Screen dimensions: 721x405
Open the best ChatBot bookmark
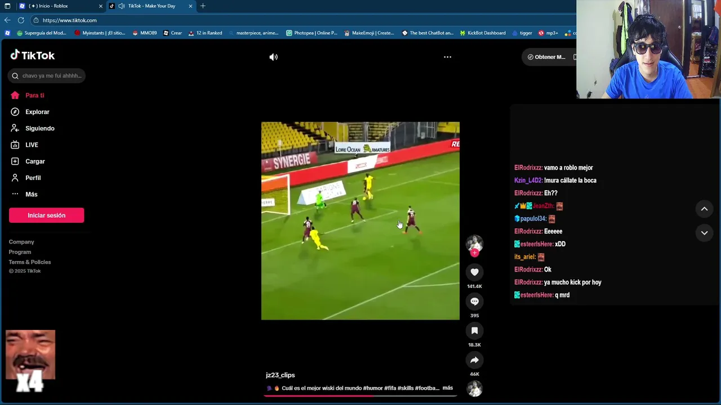pos(428,33)
